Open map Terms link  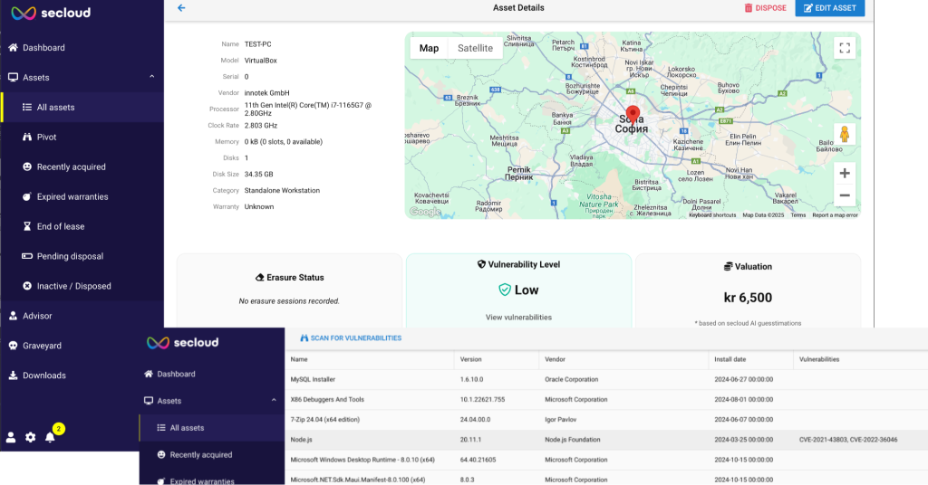[798, 215]
